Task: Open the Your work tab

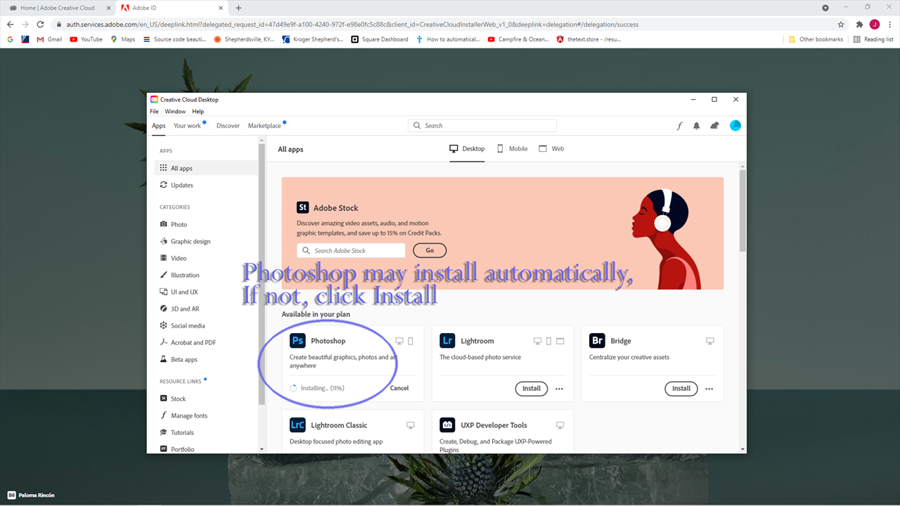Action: pos(187,126)
